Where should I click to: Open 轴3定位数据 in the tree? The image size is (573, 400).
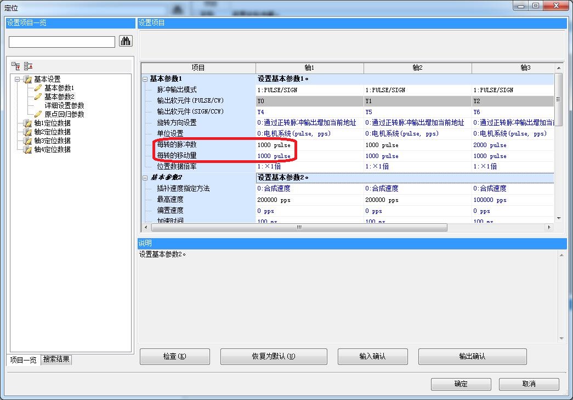tap(52, 140)
